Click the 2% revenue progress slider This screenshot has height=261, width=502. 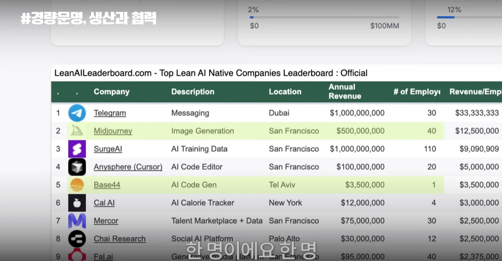[x=324, y=17]
